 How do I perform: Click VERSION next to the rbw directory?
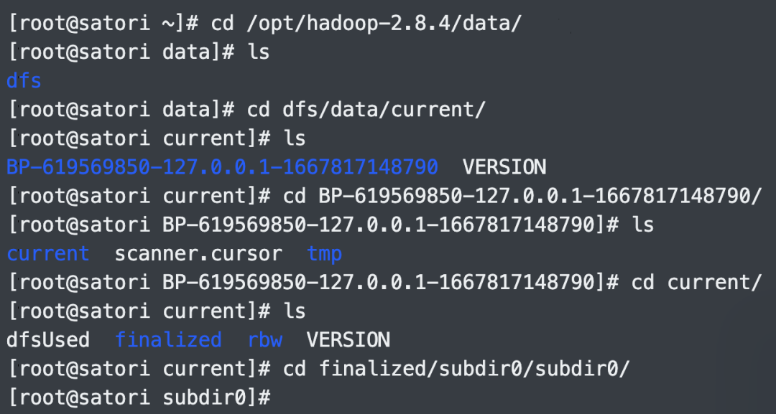(348, 340)
